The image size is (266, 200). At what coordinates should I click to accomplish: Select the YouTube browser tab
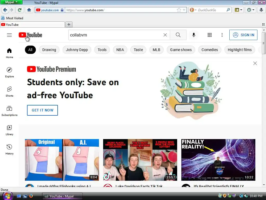point(32,24)
